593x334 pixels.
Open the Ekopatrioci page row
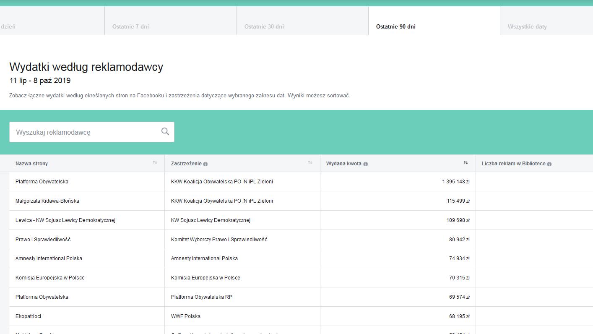click(28, 316)
